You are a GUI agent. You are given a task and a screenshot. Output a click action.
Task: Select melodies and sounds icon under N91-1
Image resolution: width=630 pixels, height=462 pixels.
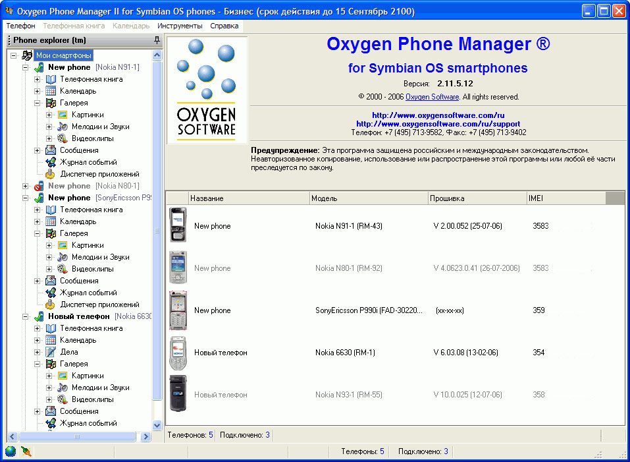(63, 127)
